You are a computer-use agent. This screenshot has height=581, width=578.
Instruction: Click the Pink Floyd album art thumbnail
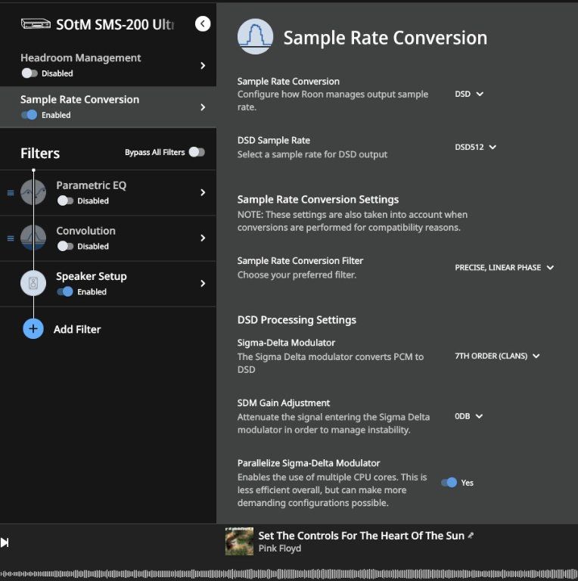[x=239, y=542]
